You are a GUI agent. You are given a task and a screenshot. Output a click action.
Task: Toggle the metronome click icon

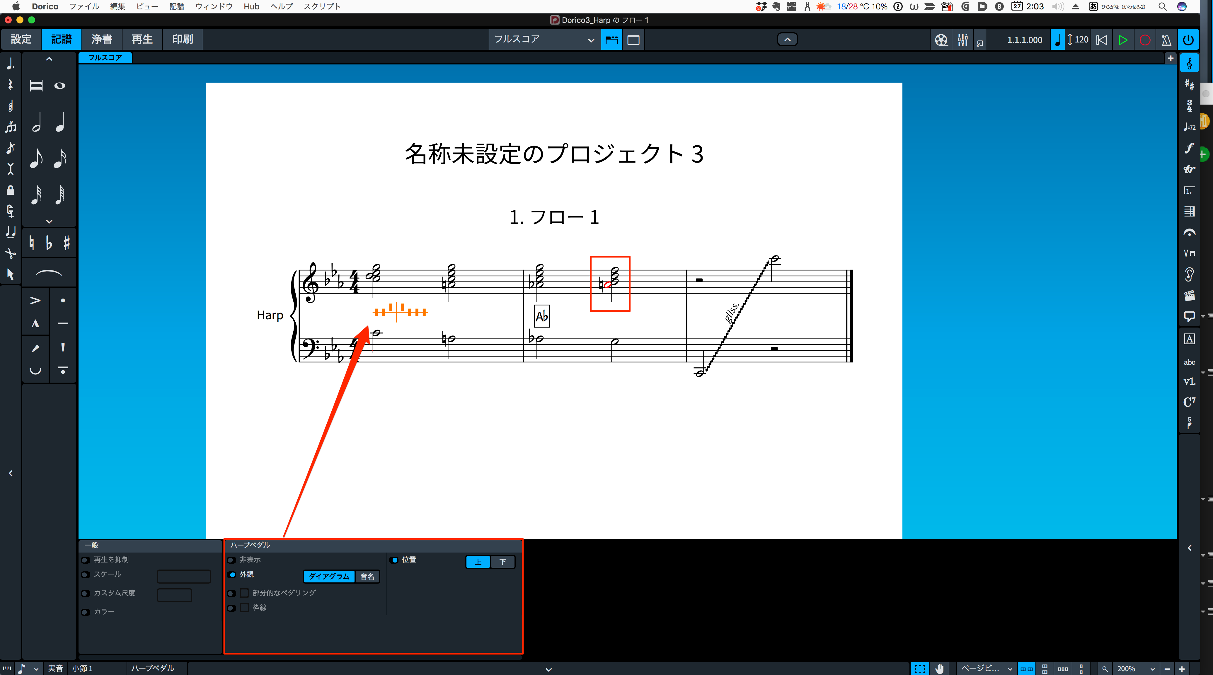pos(1166,40)
